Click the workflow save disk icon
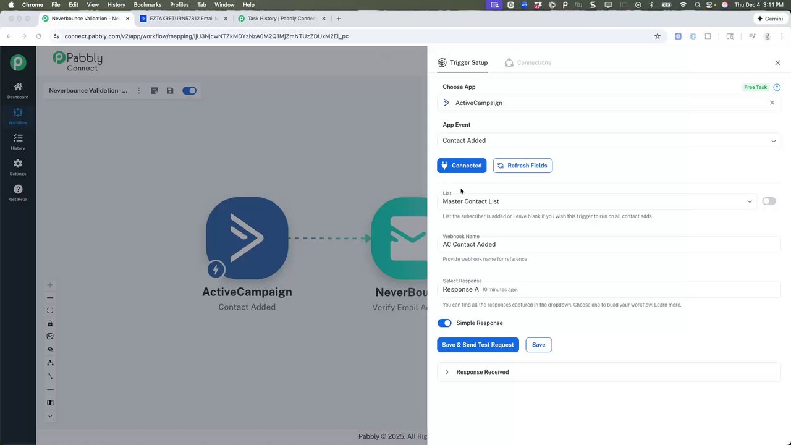The height and width of the screenshot is (445, 791). point(170,91)
